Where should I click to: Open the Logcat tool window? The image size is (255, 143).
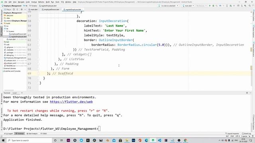click(x=9, y=133)
